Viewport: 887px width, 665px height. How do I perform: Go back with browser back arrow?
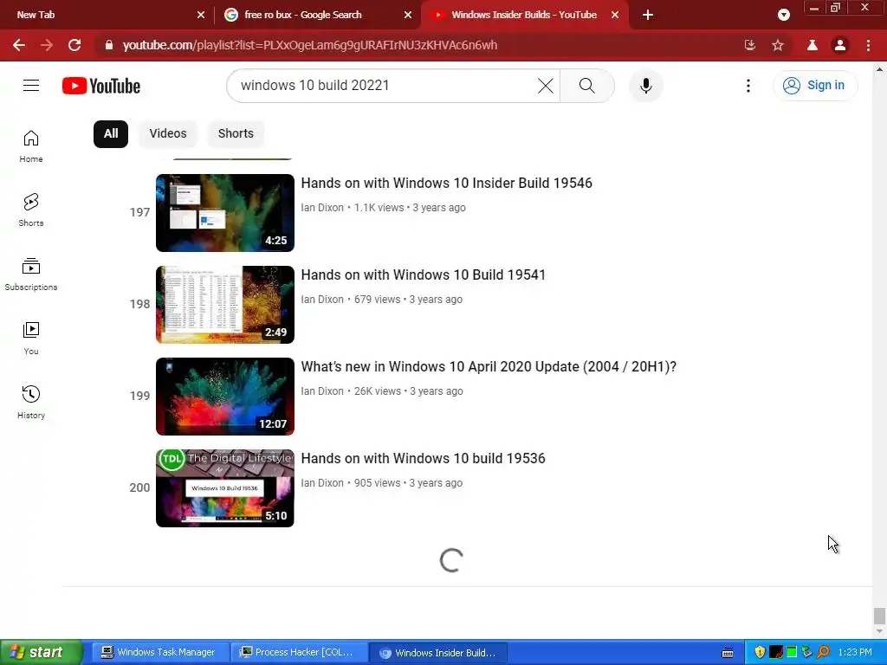(x=19, y=45)
